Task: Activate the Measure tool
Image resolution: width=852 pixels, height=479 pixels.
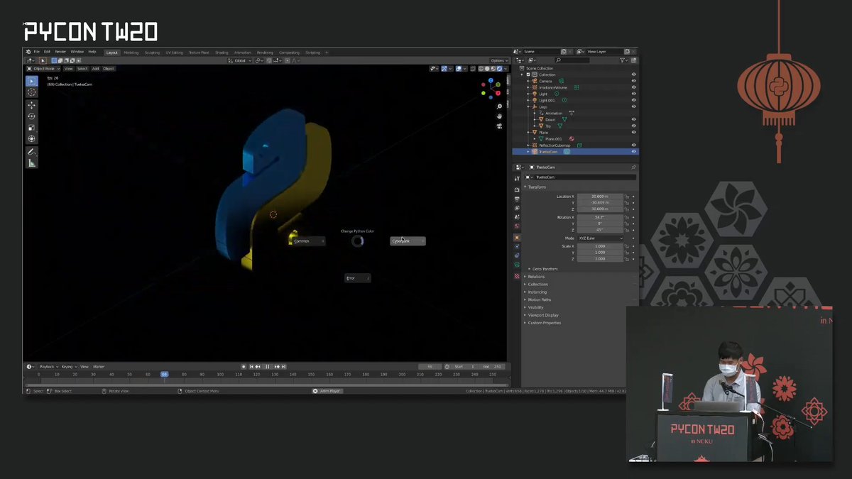Action: (31, 163)
